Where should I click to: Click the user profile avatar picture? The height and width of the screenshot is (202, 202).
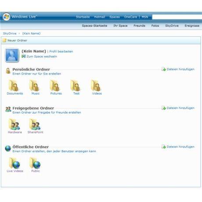(12, 55)
